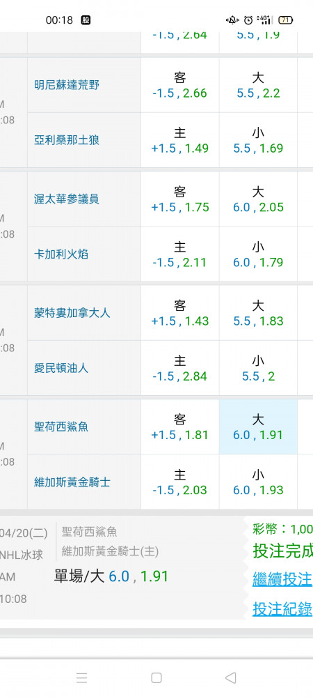This screenshot has height=697, width=313.
Task: Choose 主 -1.5, 2.84 for 愛民頓油人
Action: [x=180, y=368]
